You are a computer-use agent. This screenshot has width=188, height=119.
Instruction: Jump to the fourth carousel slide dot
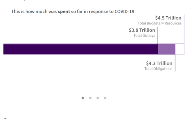point(105,98)
